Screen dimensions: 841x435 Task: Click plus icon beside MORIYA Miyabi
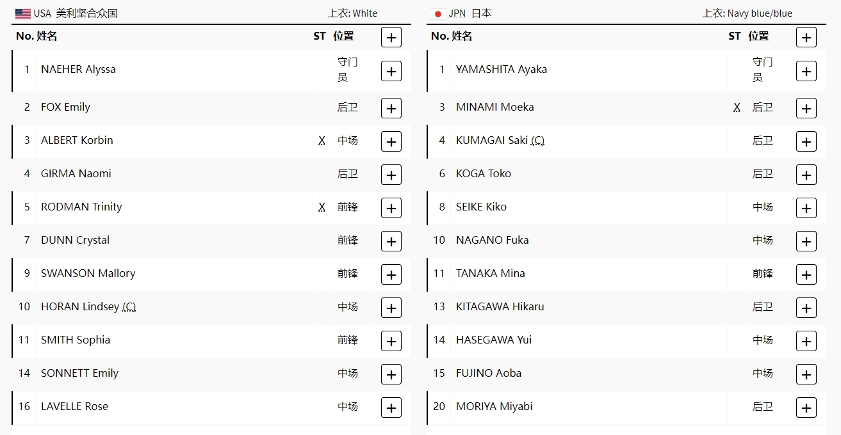tap(806, 407)
